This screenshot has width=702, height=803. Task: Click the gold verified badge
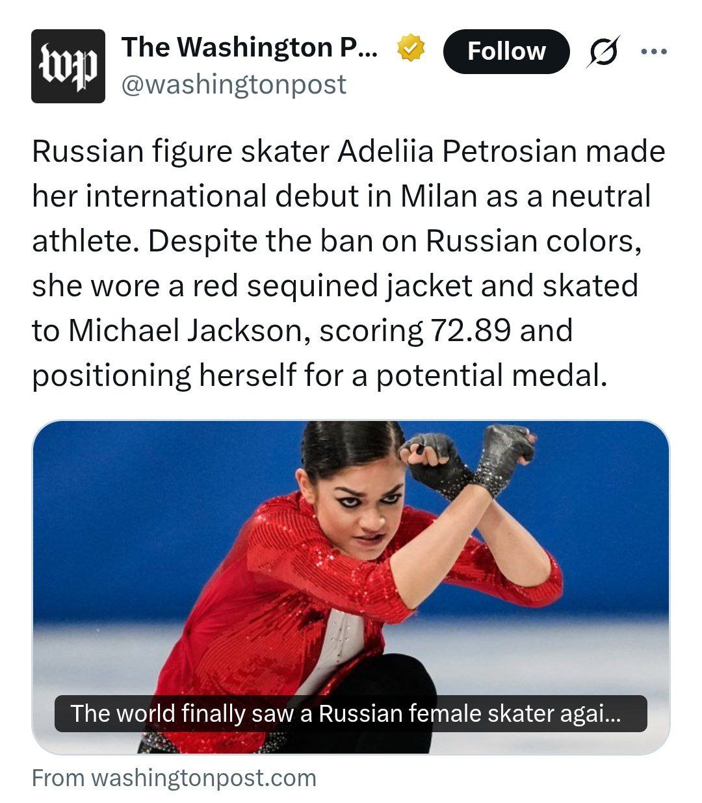[411, 47]
